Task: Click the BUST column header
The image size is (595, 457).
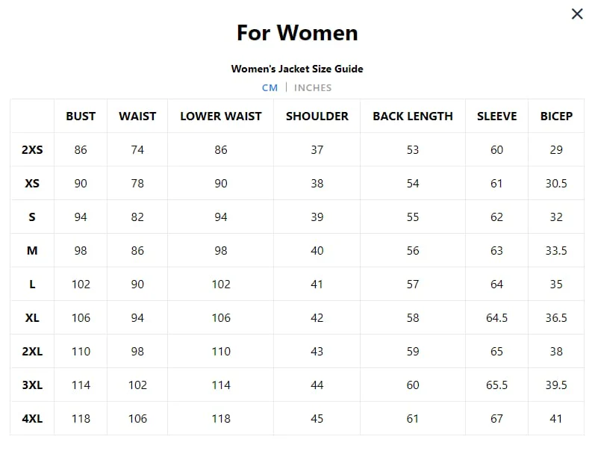Action: tap(81, 116)
